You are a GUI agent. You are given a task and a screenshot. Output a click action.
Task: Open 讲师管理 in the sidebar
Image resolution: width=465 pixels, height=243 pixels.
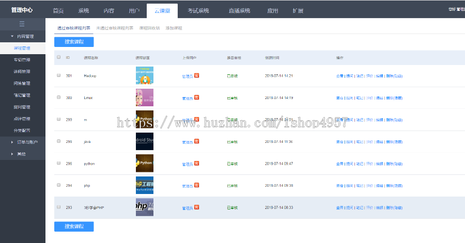22,71
